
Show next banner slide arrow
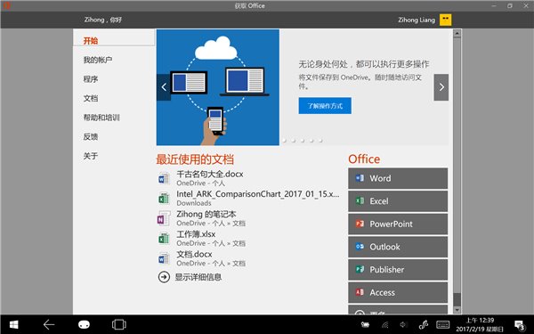[x=441, y=87]
